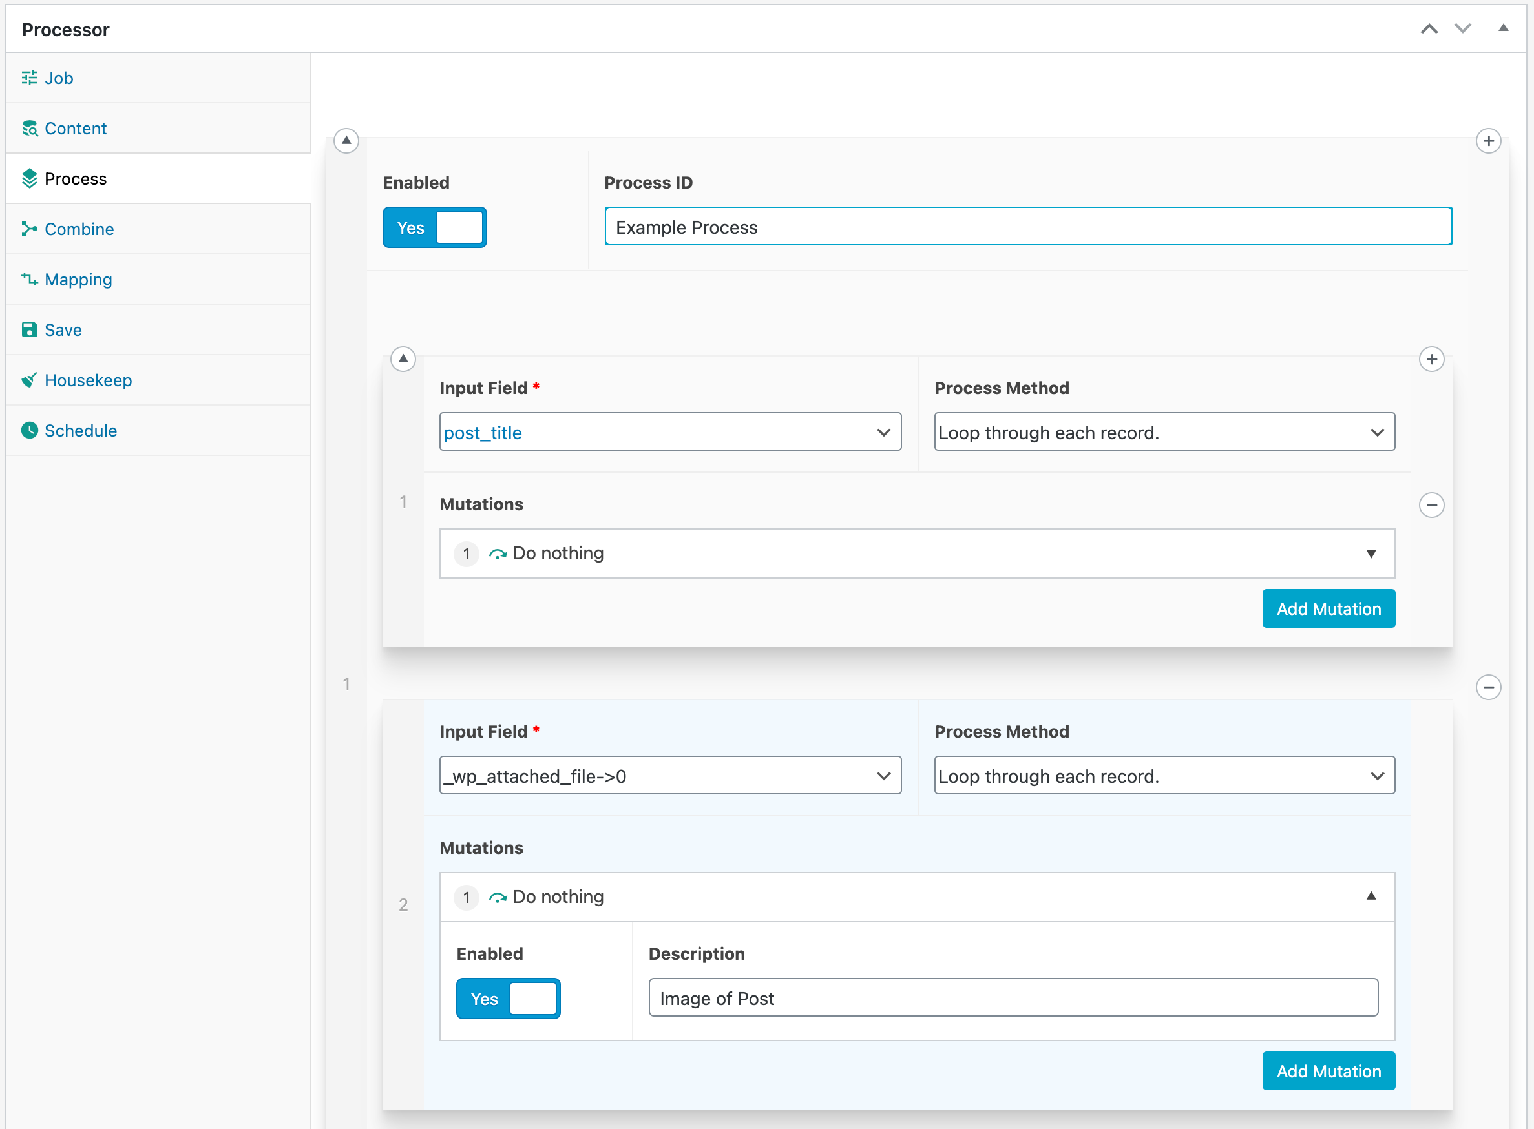The image size is (1534, 1129).
Task: Toggle the process Enabled switch
Action: coord(435,227)
